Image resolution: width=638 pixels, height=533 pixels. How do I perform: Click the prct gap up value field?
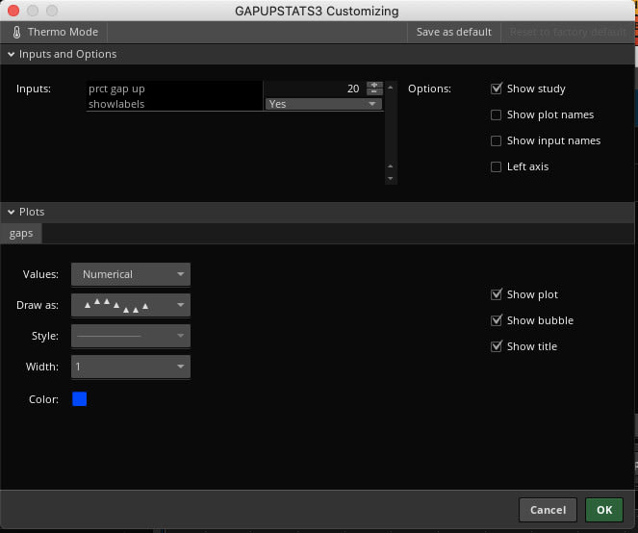pos(316,89)
